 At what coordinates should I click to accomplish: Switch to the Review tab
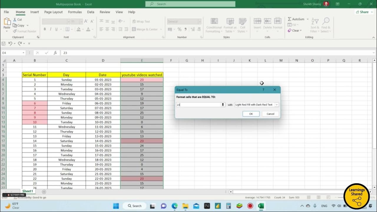(105, 12)
